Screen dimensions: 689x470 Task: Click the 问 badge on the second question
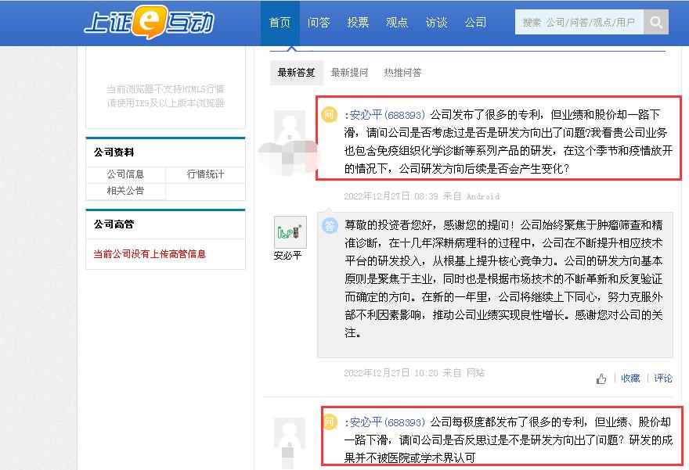(x=329, y=422)
